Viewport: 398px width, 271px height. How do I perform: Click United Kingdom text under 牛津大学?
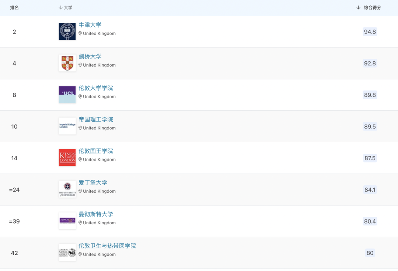[99, 33]
